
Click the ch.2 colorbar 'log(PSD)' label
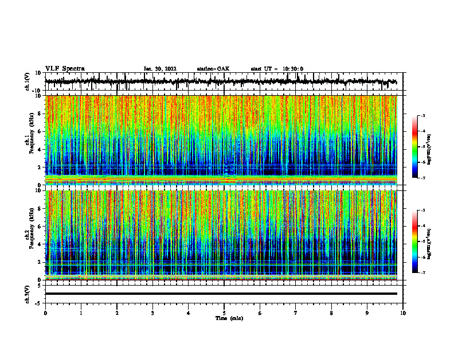click(429, 244)
